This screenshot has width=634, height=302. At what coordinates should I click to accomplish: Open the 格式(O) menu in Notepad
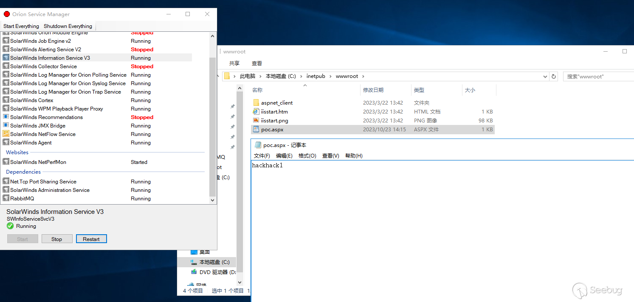(307, 156)
